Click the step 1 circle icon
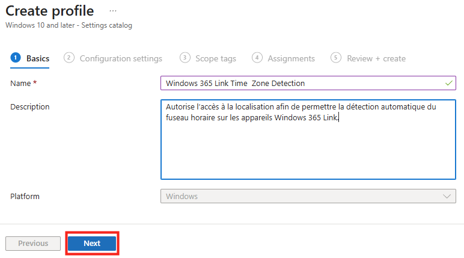Viewport: 464px width, 258px height. 16,58
